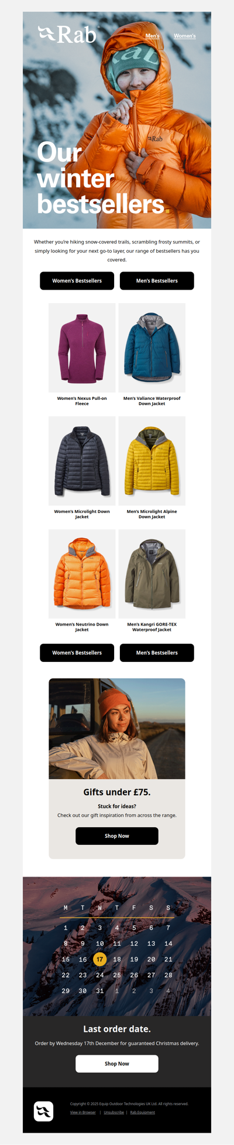Select the Men's Valiance Waterproof Down Jacket image

pyautogui.click(x=152, y=348)
